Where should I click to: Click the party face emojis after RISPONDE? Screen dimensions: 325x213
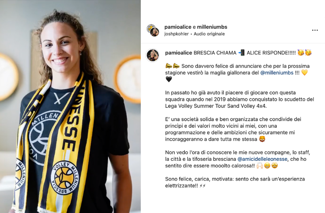pyautogui.click(x=304, y=53)
